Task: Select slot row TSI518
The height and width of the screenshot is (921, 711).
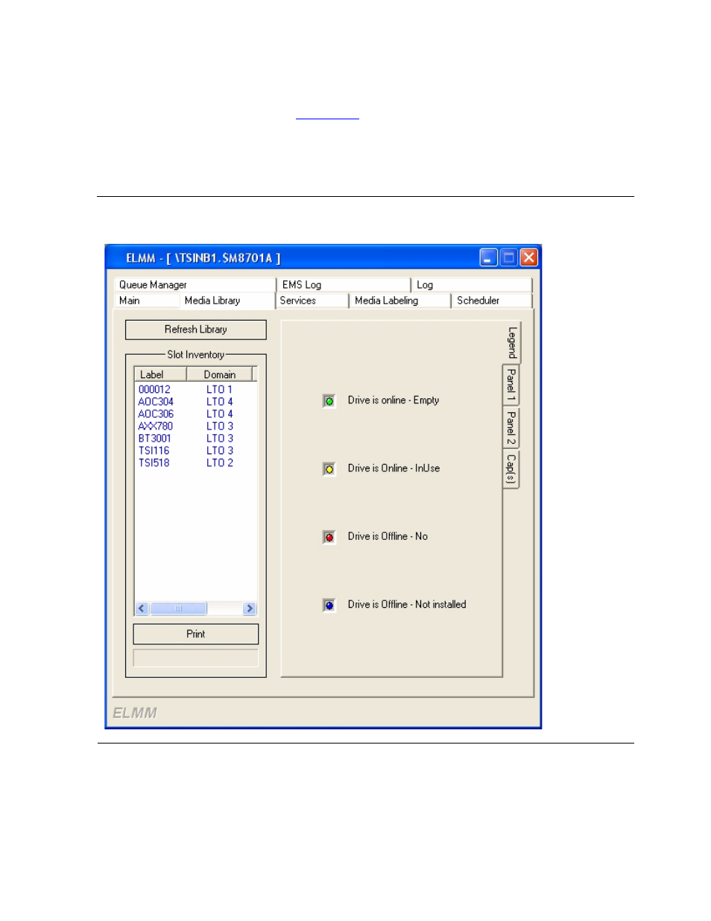Action: click(196, 462)
